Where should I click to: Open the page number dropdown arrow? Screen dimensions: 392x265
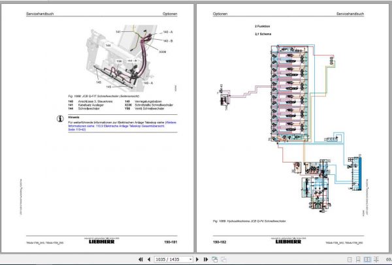pos(191,260)
